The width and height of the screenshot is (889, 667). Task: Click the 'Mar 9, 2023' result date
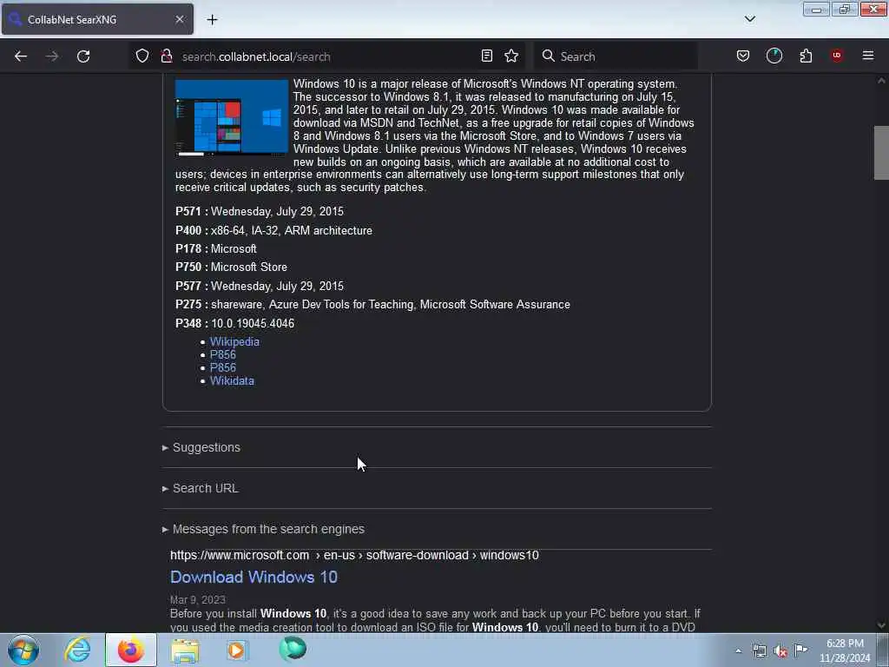click(197, 599)
